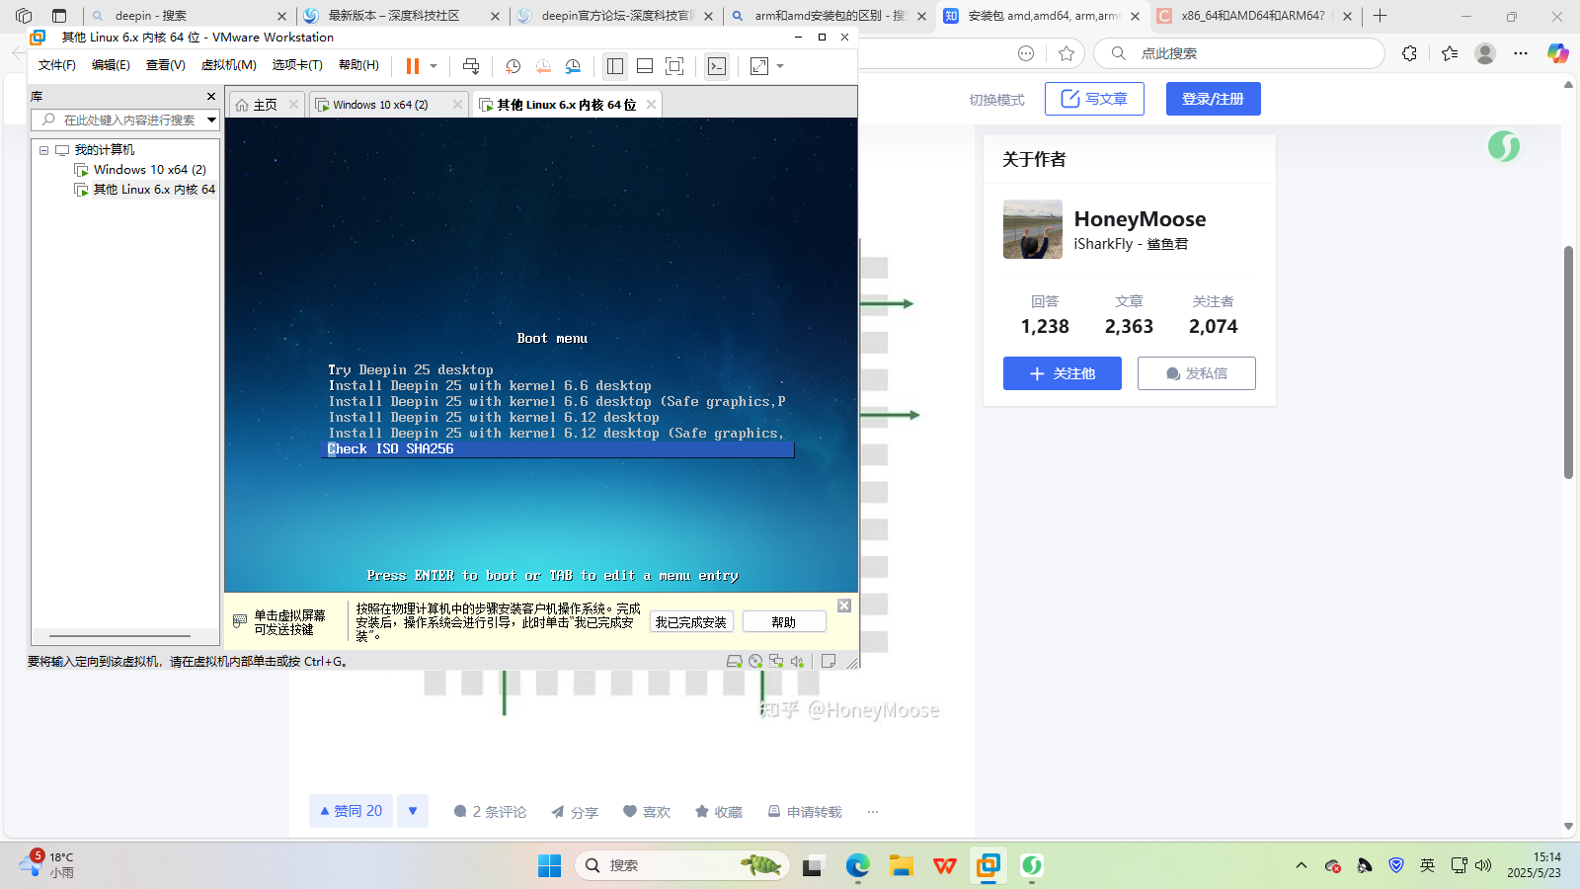
Task: Open the library search filter dropdown
Action: tap(211, 120)
